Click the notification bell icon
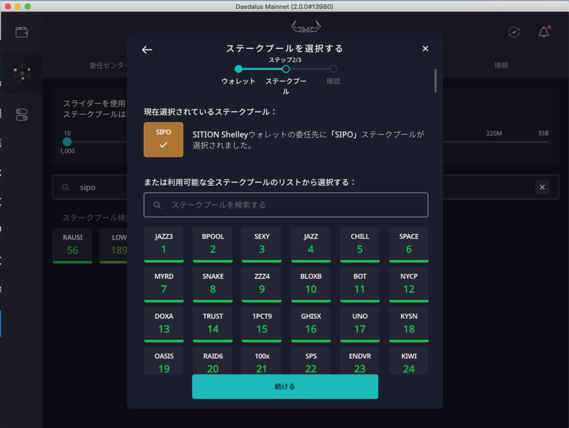 (544, 32)
